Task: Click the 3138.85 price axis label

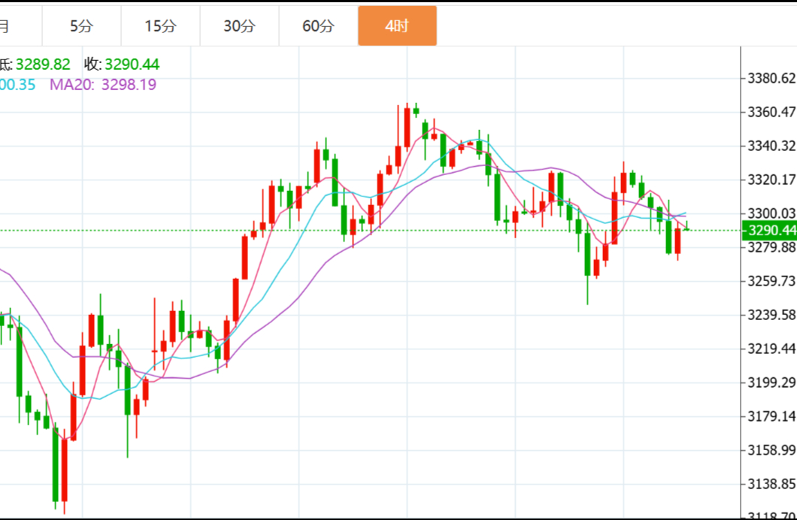Action: point(770,483)
